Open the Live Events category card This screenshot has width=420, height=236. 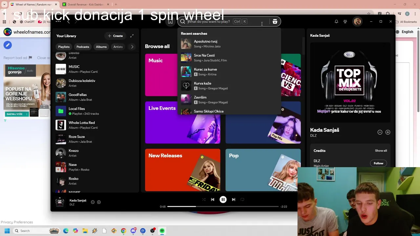pos(182,123)
